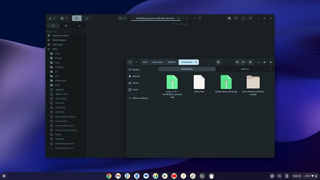Open Builder's hamburger menu

pyautogui.click(x=250, y=18)
